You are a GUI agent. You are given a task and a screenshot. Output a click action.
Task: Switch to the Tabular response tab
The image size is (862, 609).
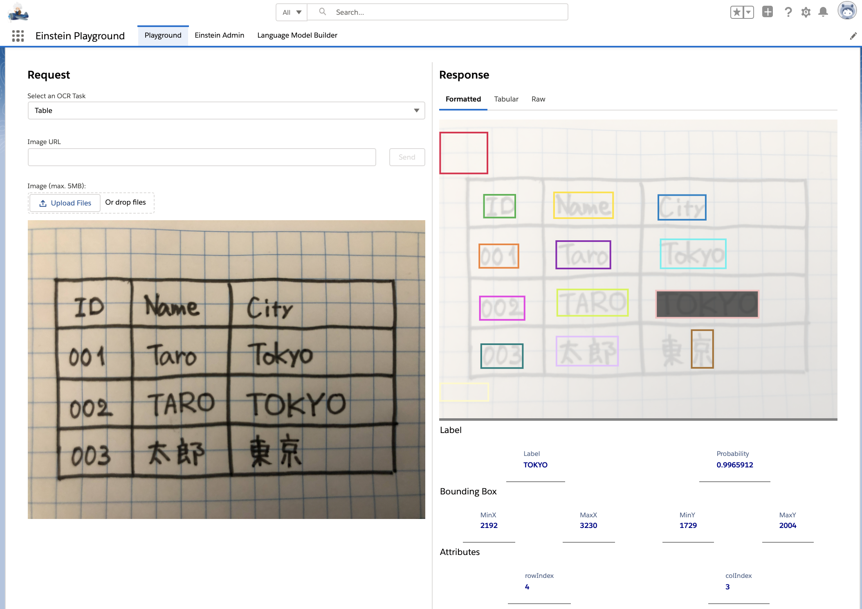[506, 99]
